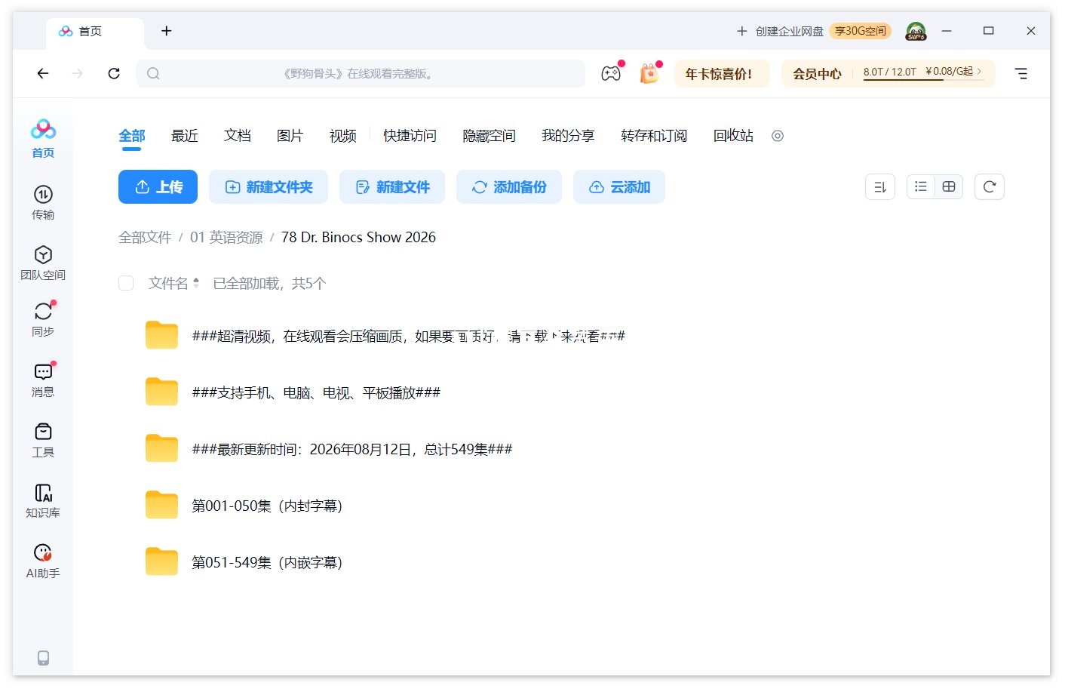Refresh the file list with circular arrow
This screenshot has width=1065, height=692.
click(x=990, y=186)
